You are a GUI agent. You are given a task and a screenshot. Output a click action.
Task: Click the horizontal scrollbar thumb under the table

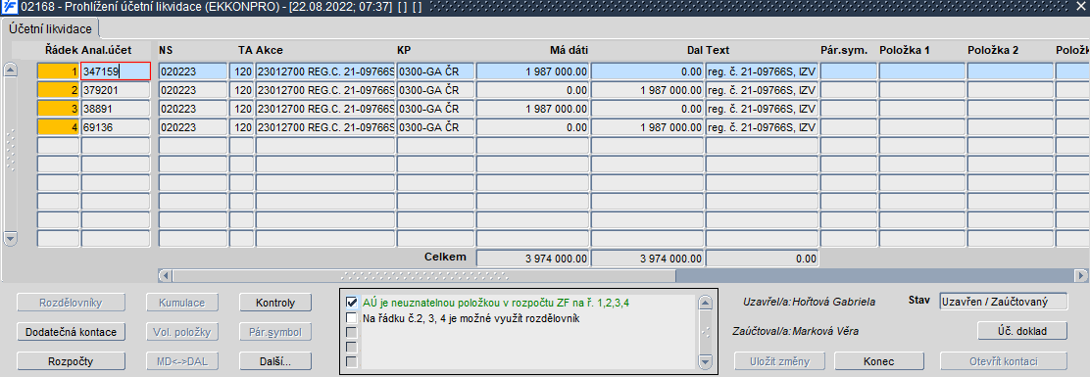[x=423, y=275]
